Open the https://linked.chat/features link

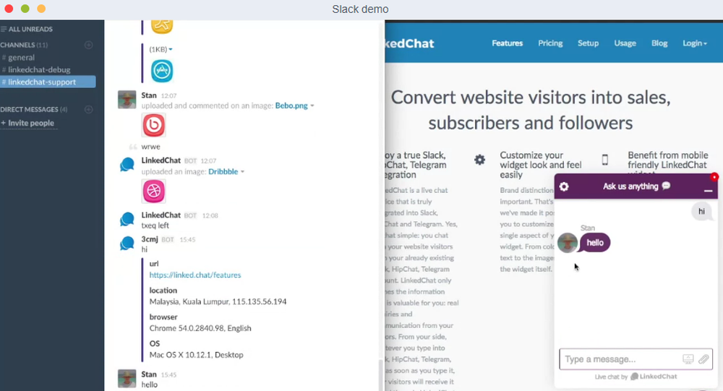195,275
